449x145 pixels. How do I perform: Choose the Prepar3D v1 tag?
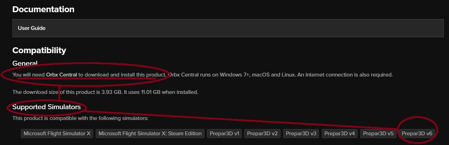[224, 134]
